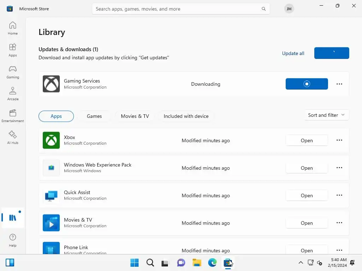Open Help in the sidebar
The width and height of the screenshot is (362, 271).
point(13,240)
